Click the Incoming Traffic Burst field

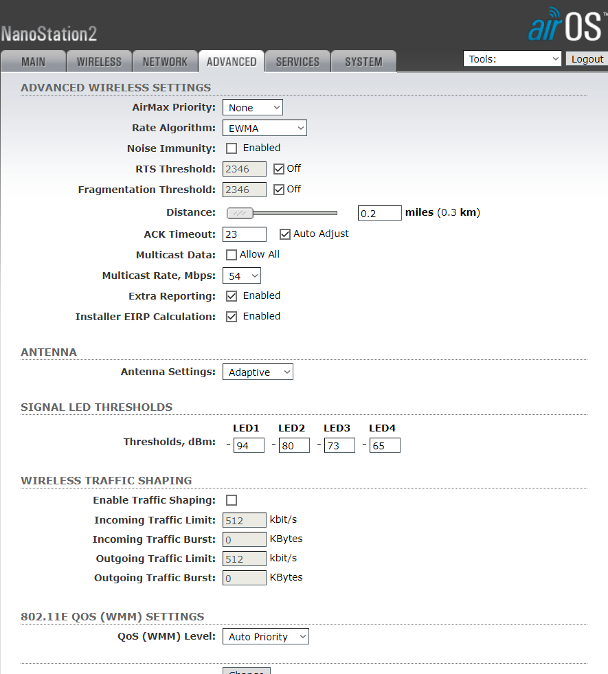click(x=245, y=539)
